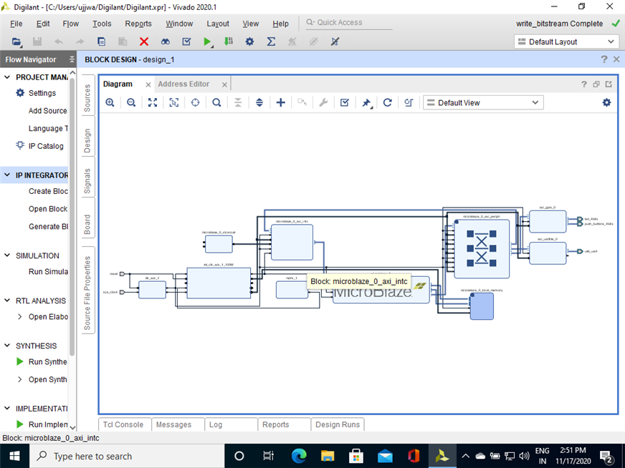
Task: Click the Quick Access search field
Action: 349,23
